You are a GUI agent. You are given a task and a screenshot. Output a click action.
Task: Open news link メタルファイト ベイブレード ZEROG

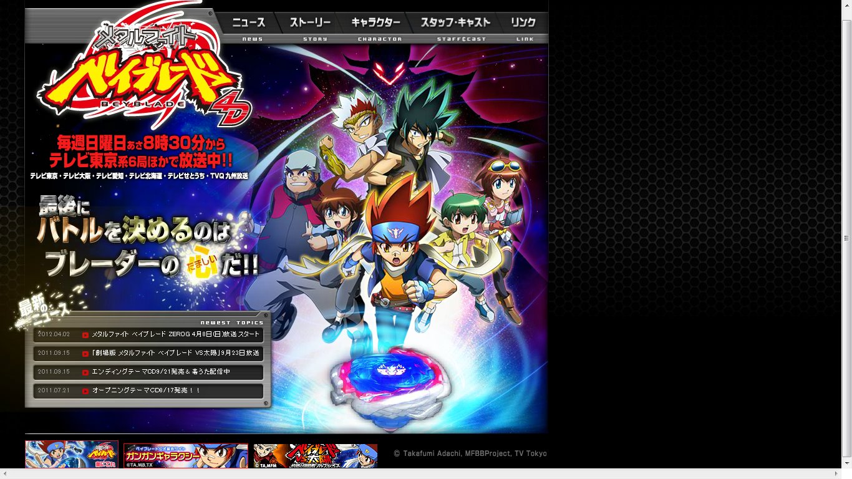pos(176,334)
